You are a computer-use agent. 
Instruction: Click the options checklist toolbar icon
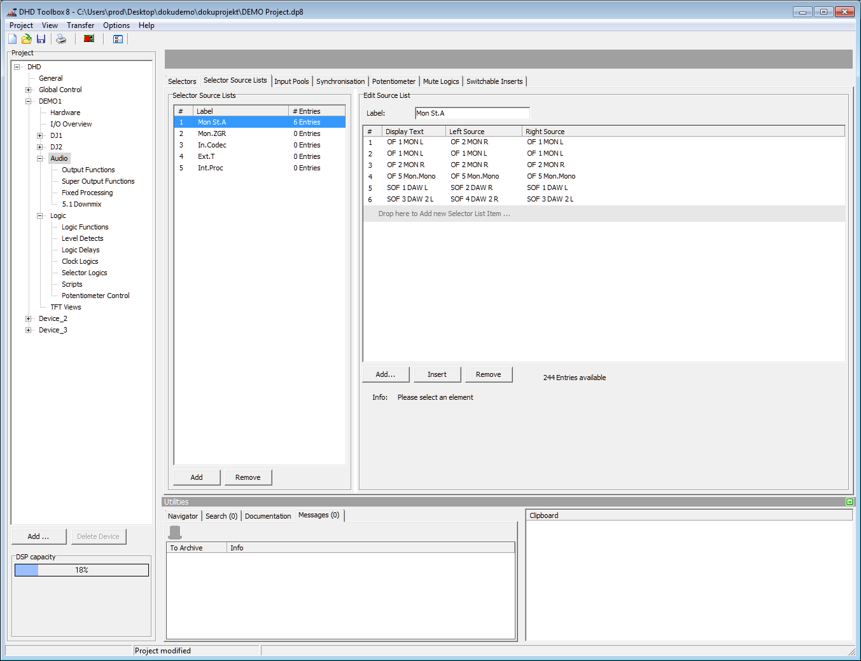coord(118,39)
